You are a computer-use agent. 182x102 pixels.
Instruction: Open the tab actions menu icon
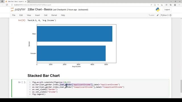[2, 1]
